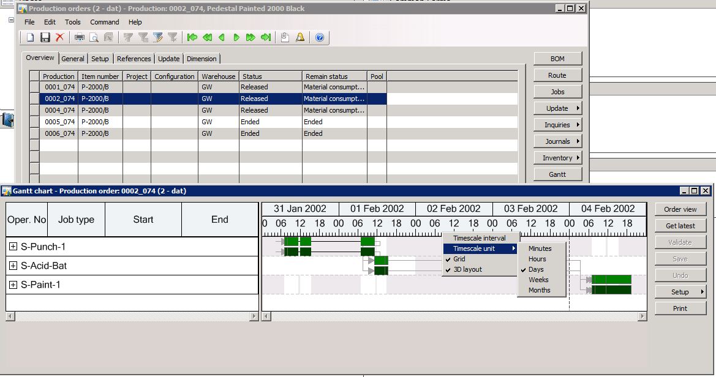The image size is (716, 377).
Task: Open the Command menu
Action: (x=104, y=22)
